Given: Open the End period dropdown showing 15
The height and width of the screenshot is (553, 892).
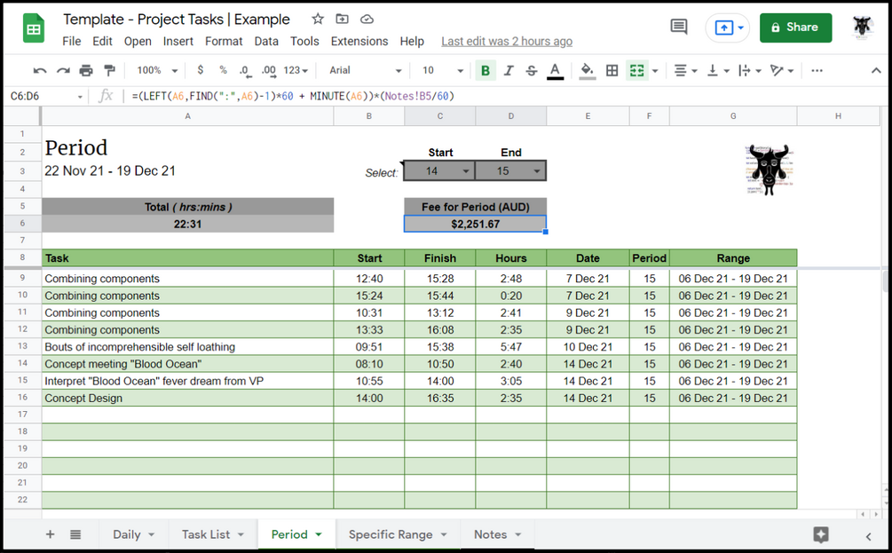Looking at the screenshot, I should (510, 170).
